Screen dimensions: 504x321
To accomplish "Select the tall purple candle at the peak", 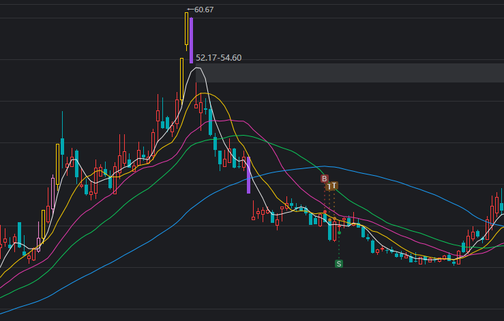I will pos(191,40).
